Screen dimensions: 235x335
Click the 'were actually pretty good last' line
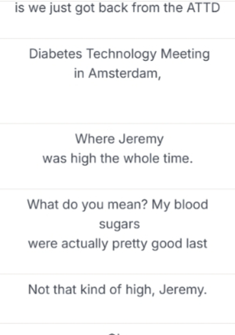click(x=117, y=243)
